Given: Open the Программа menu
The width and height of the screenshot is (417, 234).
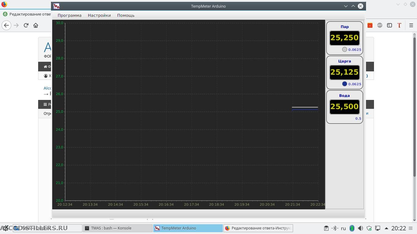Looking at the screenshot, I should [69, 15].
